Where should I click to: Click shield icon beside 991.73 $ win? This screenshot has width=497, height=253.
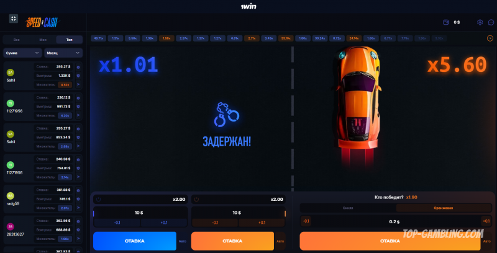(78, 107)
